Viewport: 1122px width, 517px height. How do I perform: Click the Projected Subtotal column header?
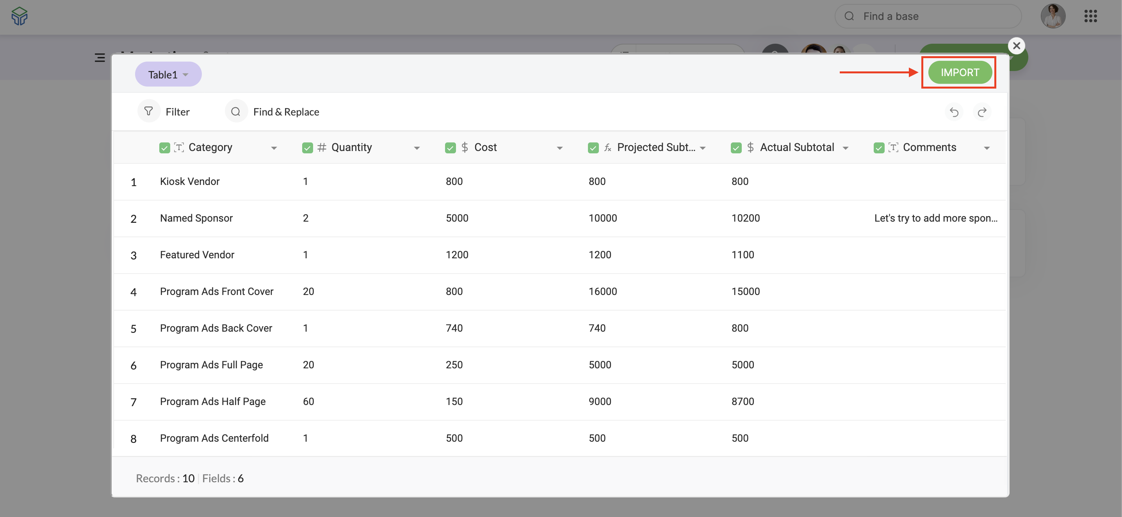click(655, 147)
